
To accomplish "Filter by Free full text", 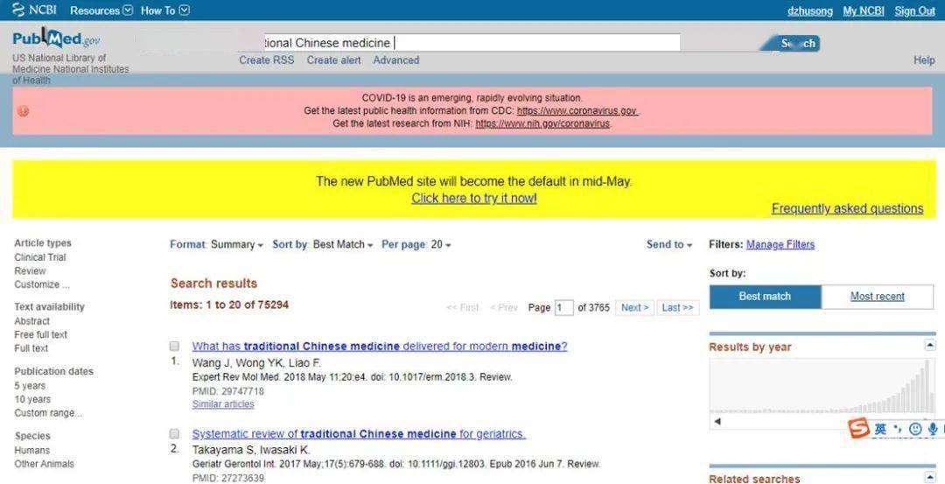I will click(x=41, y=334).
